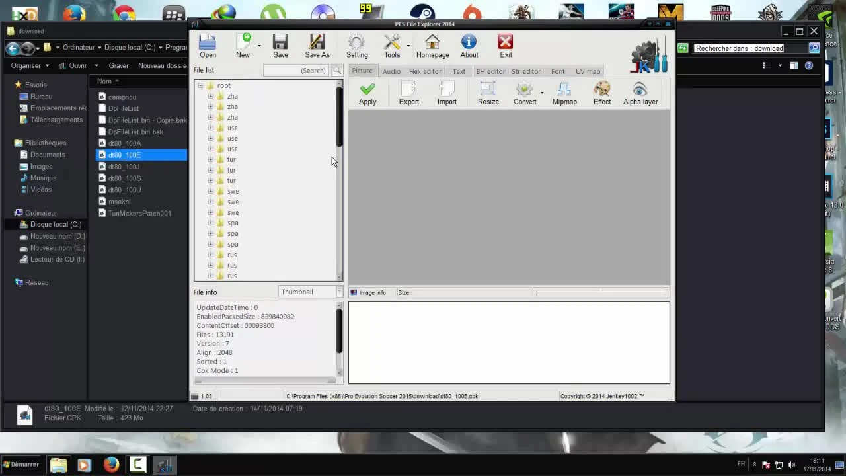Switch to the UV map tab

(x=588, y=71)
